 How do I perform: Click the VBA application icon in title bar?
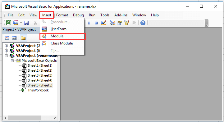(7, 6)
